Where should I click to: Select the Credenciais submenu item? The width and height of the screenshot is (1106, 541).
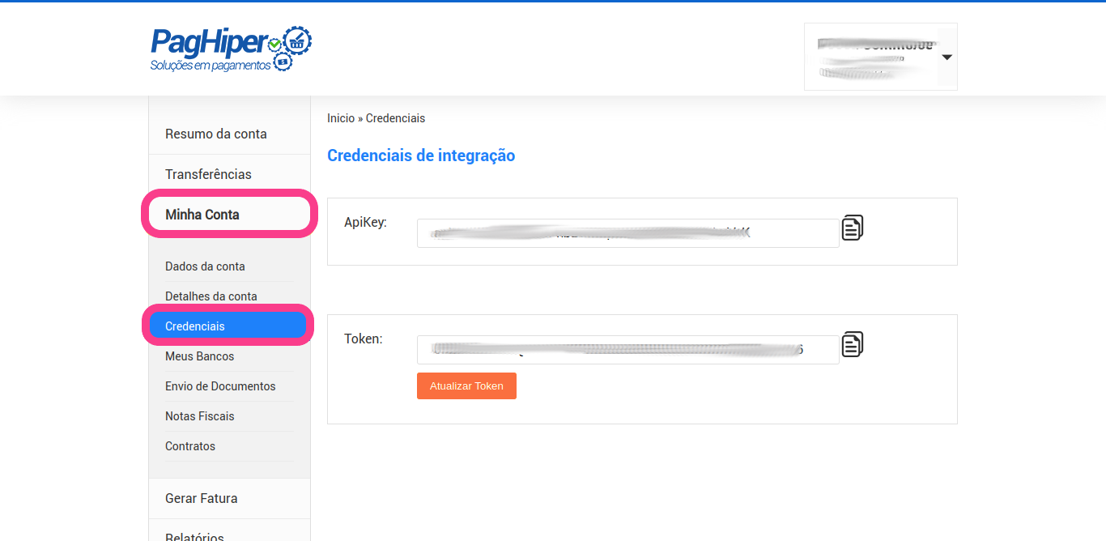[x=229, y=326]
